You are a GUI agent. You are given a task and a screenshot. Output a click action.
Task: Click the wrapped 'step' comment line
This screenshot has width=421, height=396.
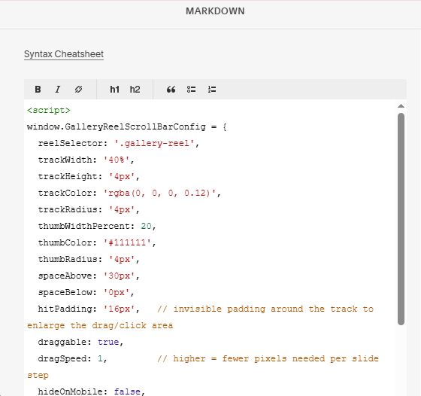(x=38, y=376)
